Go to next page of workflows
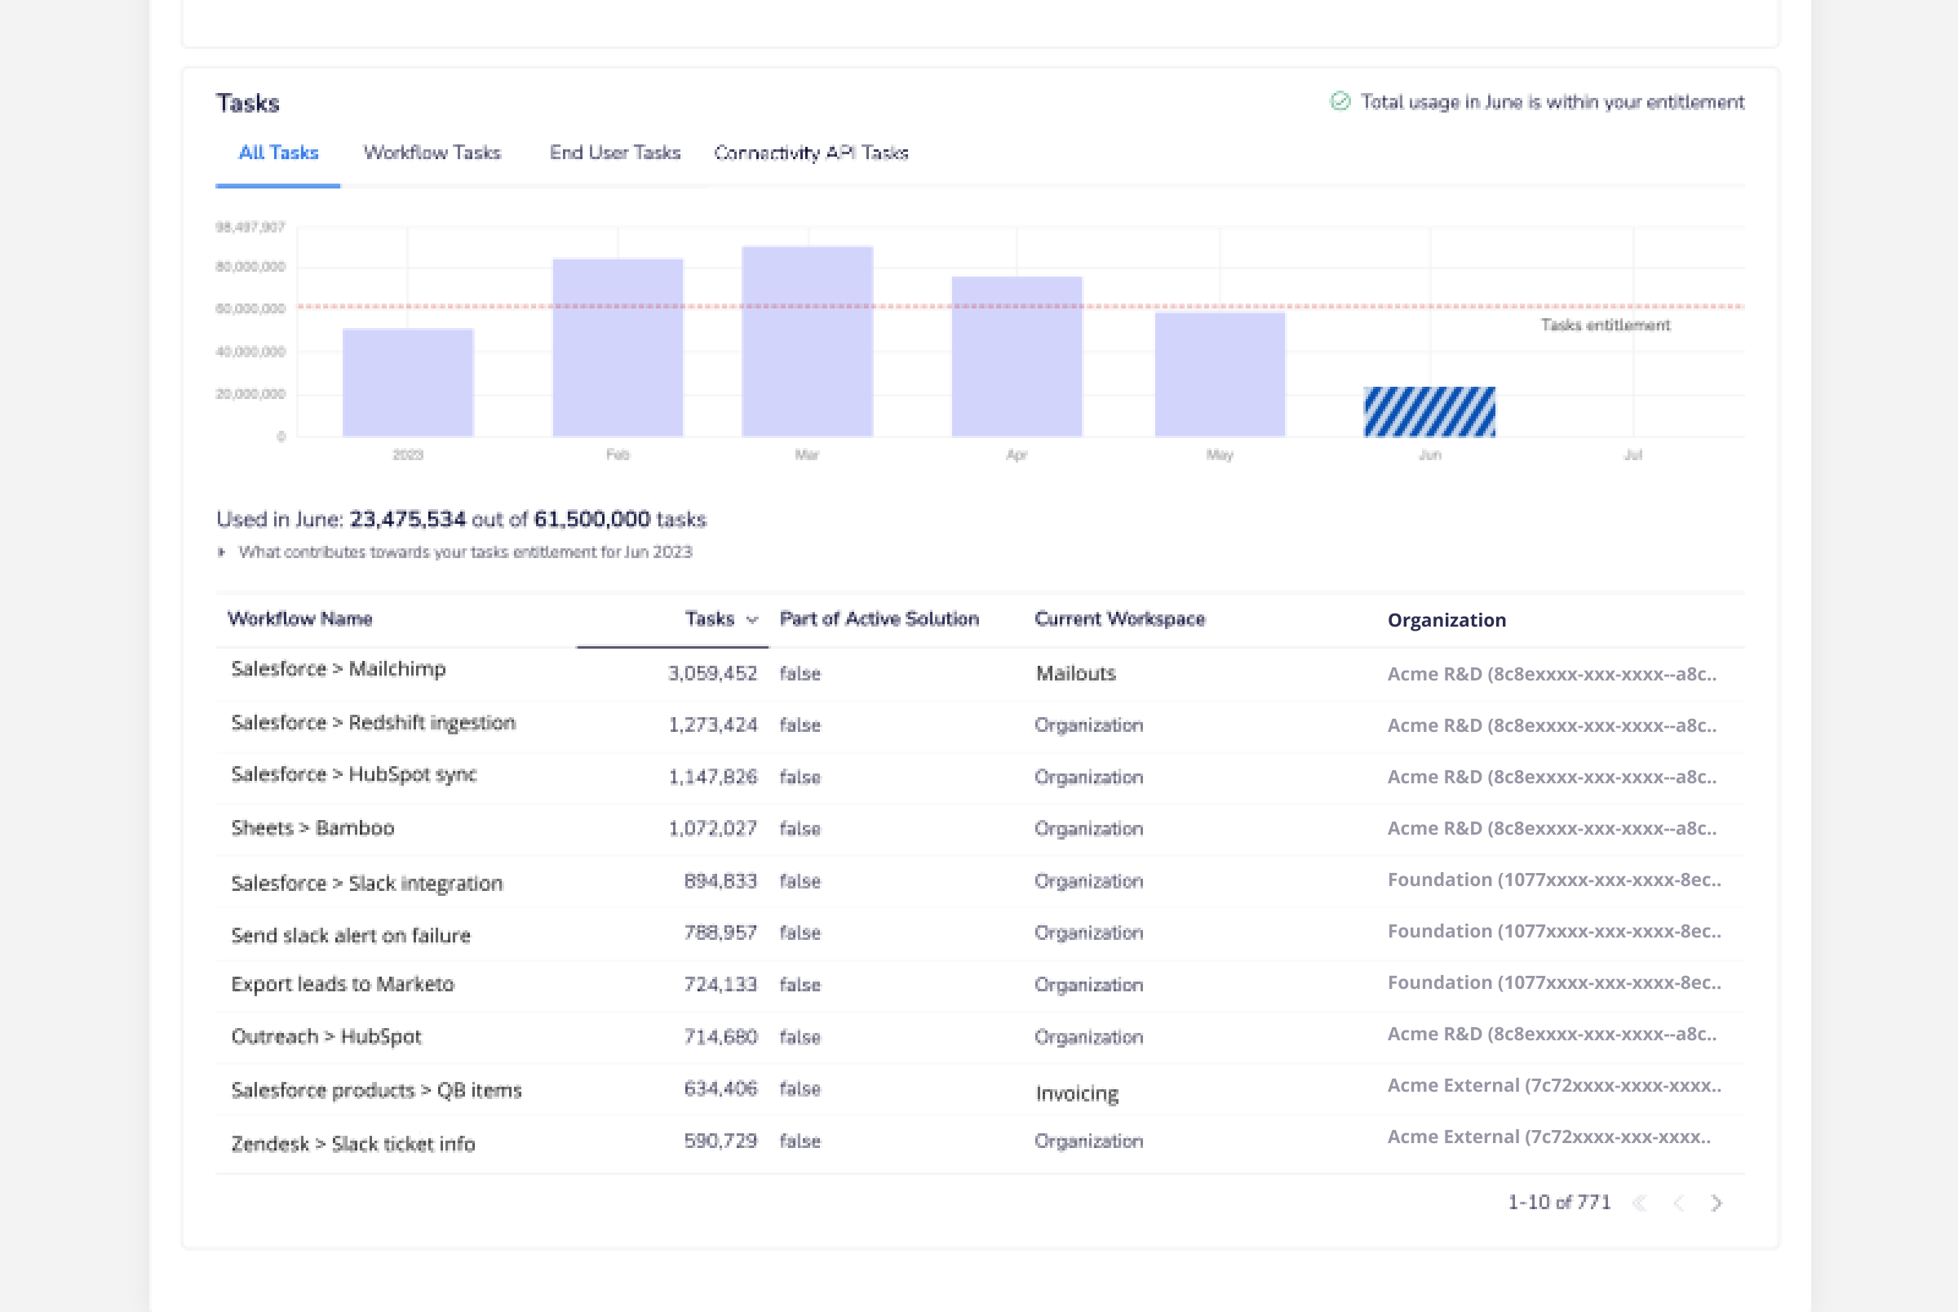 pyautogui.click(x=1717, y=1203)
